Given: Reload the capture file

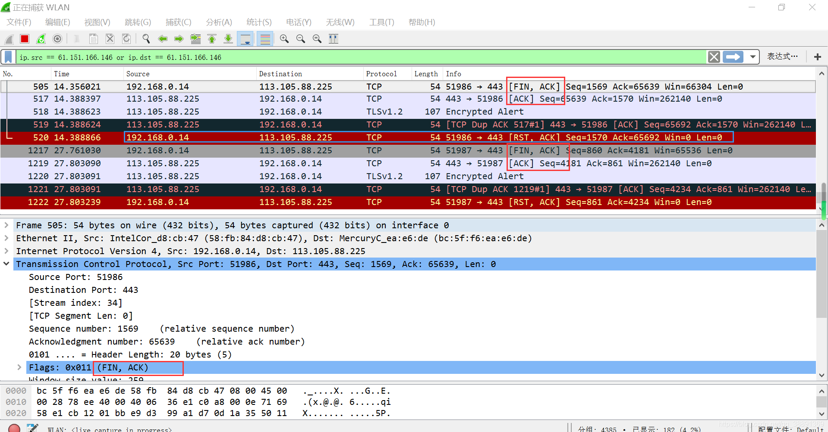Looking at the screenshot, I should (126, 39).
